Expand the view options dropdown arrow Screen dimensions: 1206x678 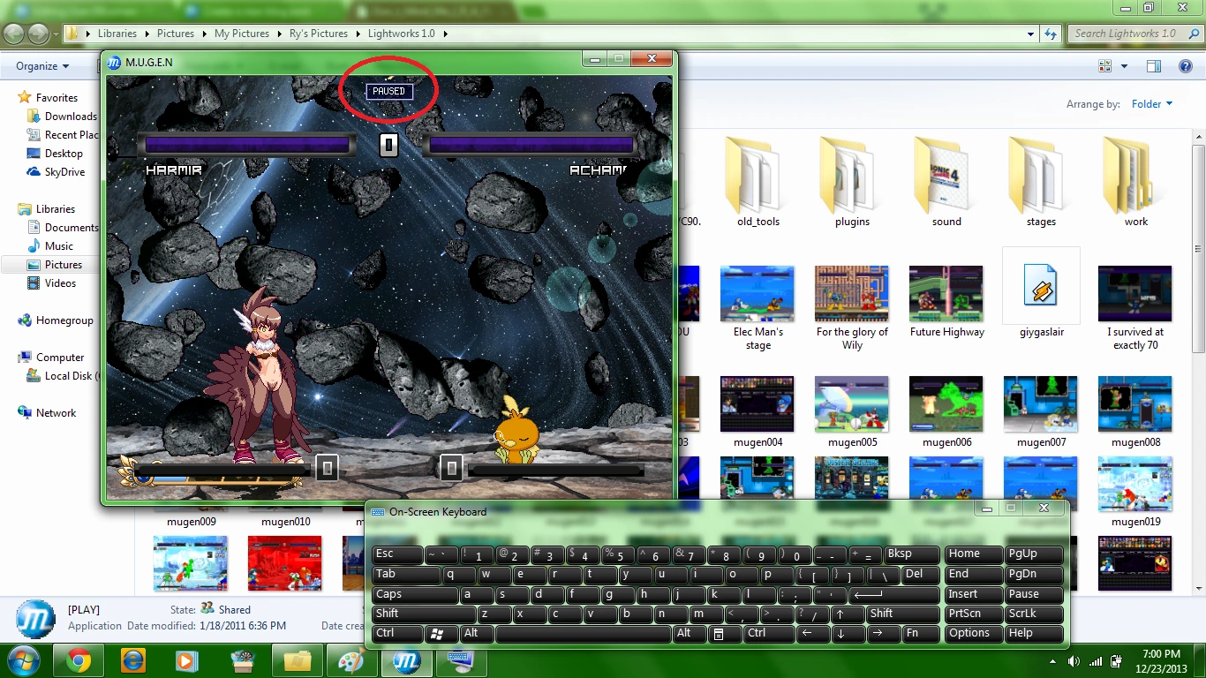1124,66
